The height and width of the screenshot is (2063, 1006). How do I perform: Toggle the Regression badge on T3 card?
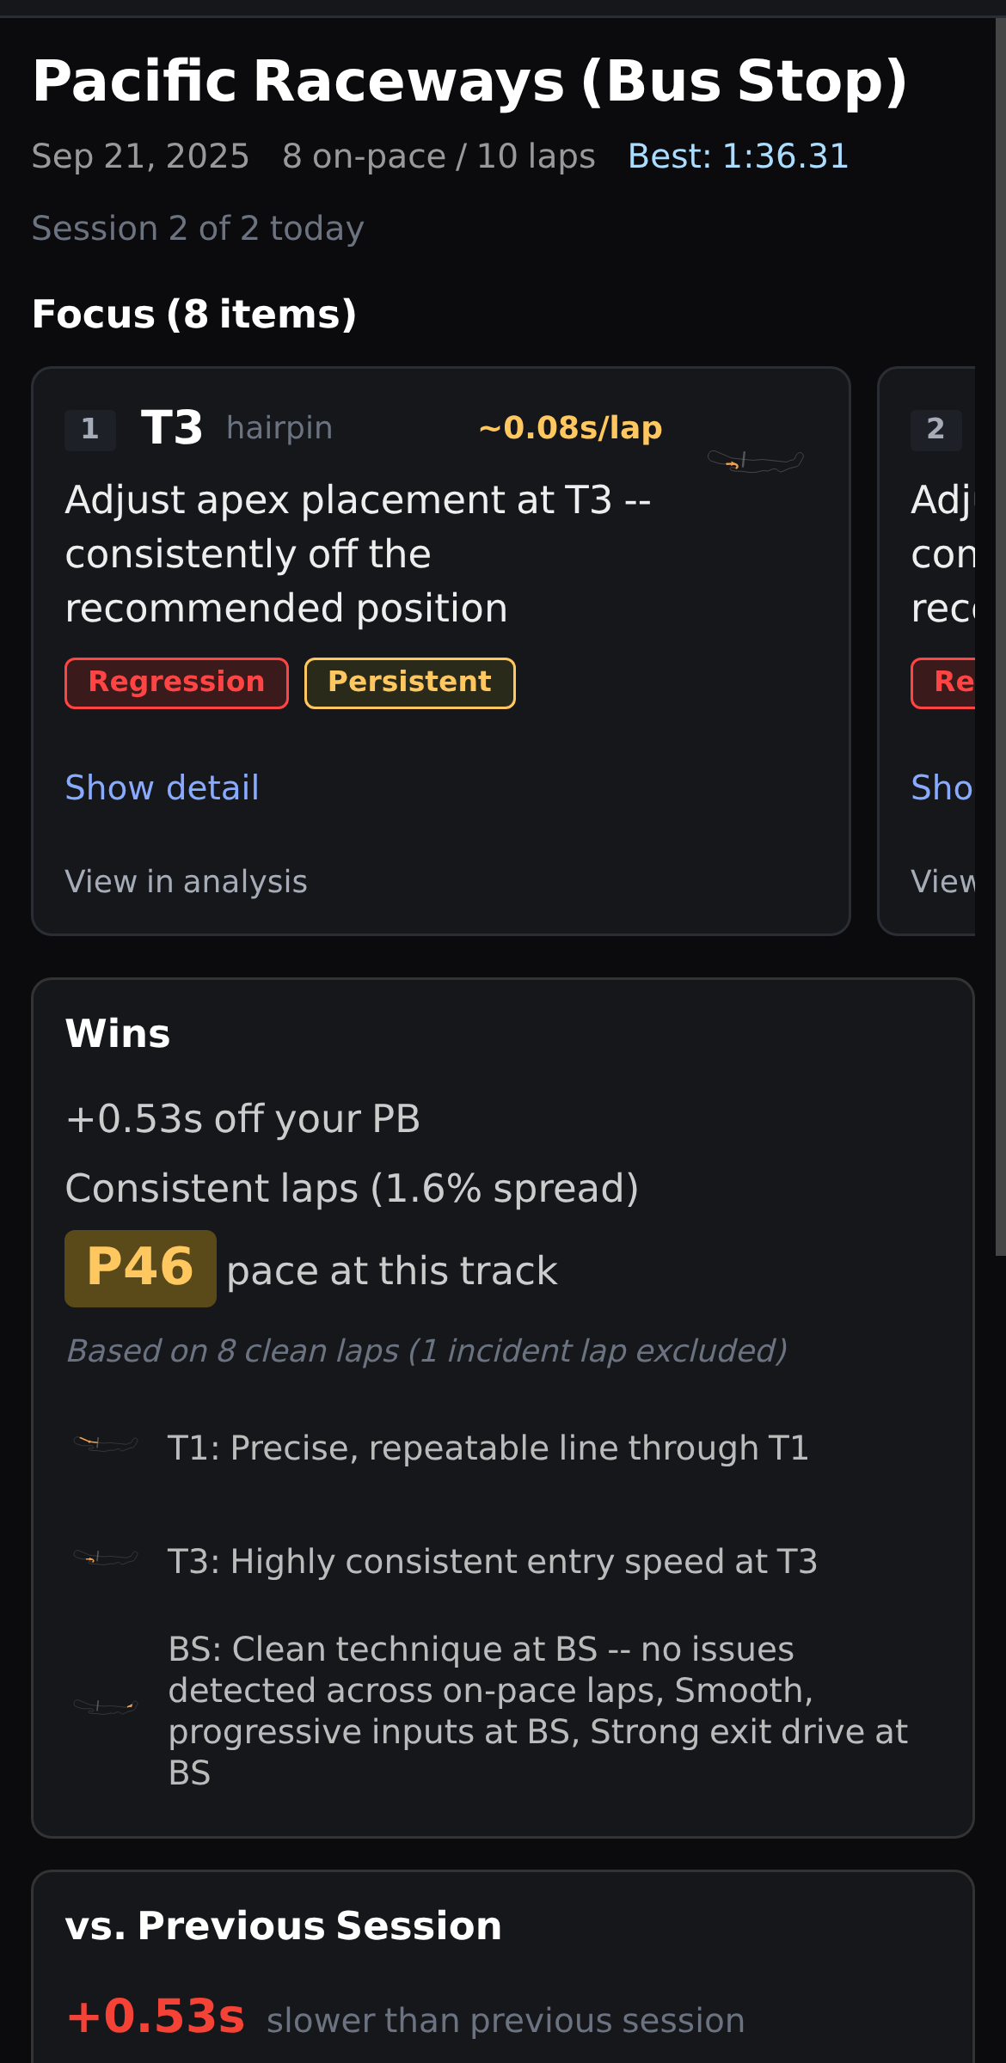point(176,682)
